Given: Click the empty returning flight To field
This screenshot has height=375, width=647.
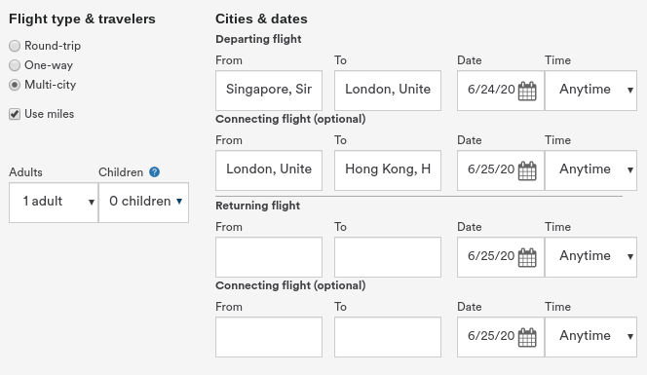Looking at the screenshot, I should click(388, 257).
